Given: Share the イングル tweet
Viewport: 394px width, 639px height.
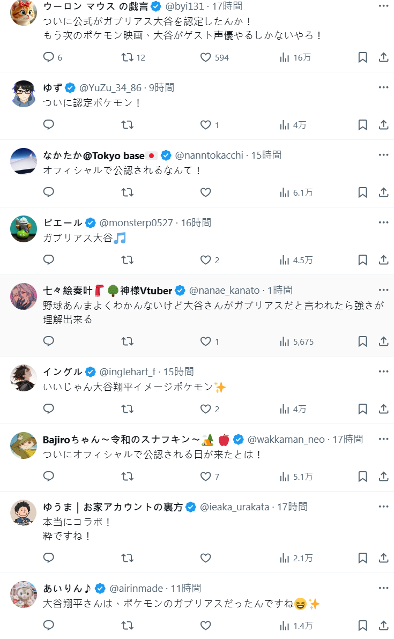Looking at the screenshot, I should pyautogui.click(x=384, y=409).
